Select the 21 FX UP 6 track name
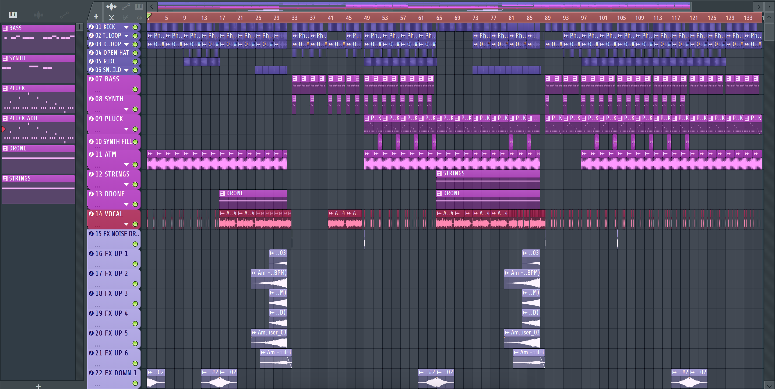Screen dimensions: 775x389 point(112,353)
